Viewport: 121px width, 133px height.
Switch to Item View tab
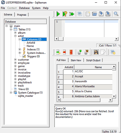coord(76,60)
